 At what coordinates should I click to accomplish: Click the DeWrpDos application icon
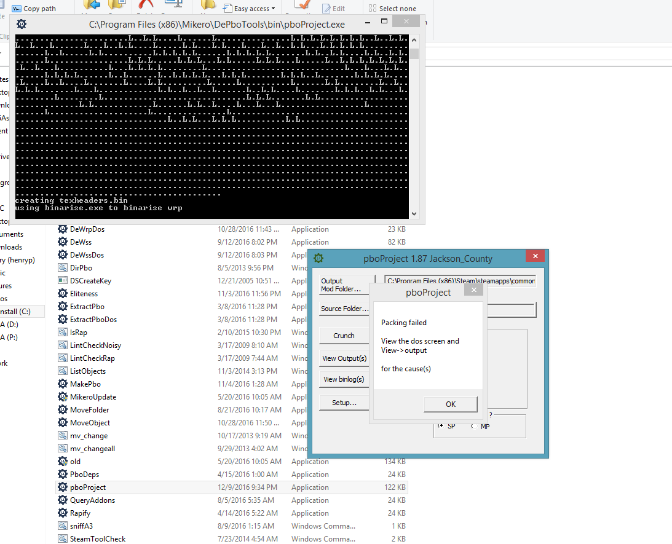point(63,229)
